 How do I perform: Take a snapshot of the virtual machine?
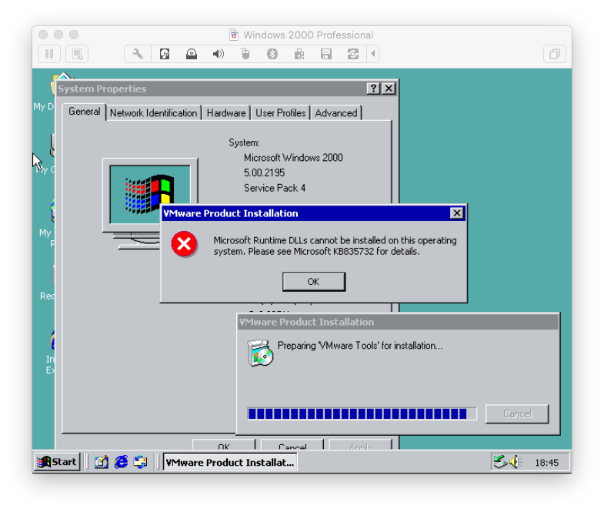(76, 54)
